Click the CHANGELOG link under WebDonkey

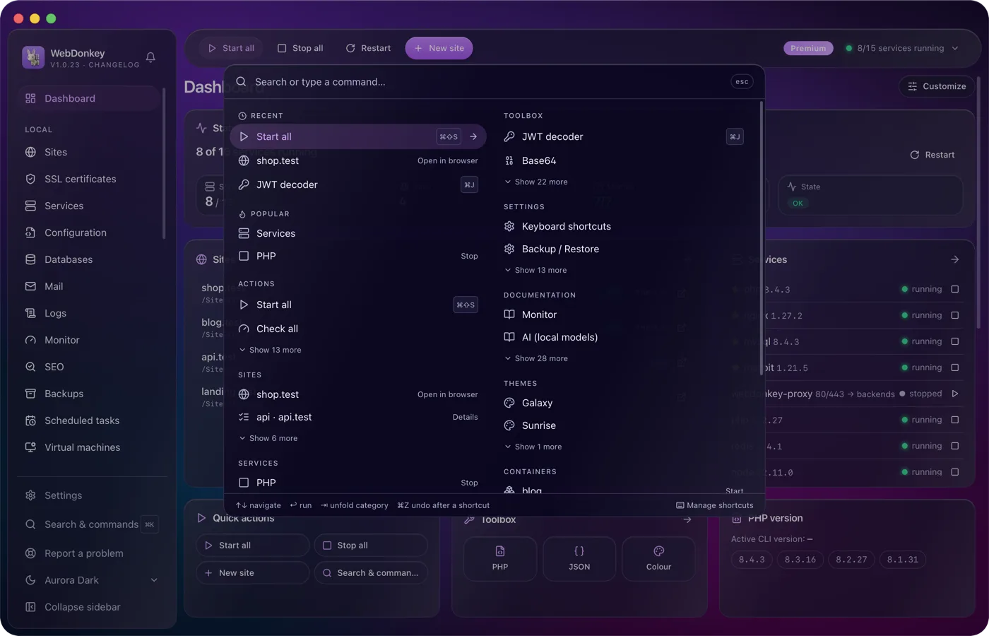coord(114,65)
